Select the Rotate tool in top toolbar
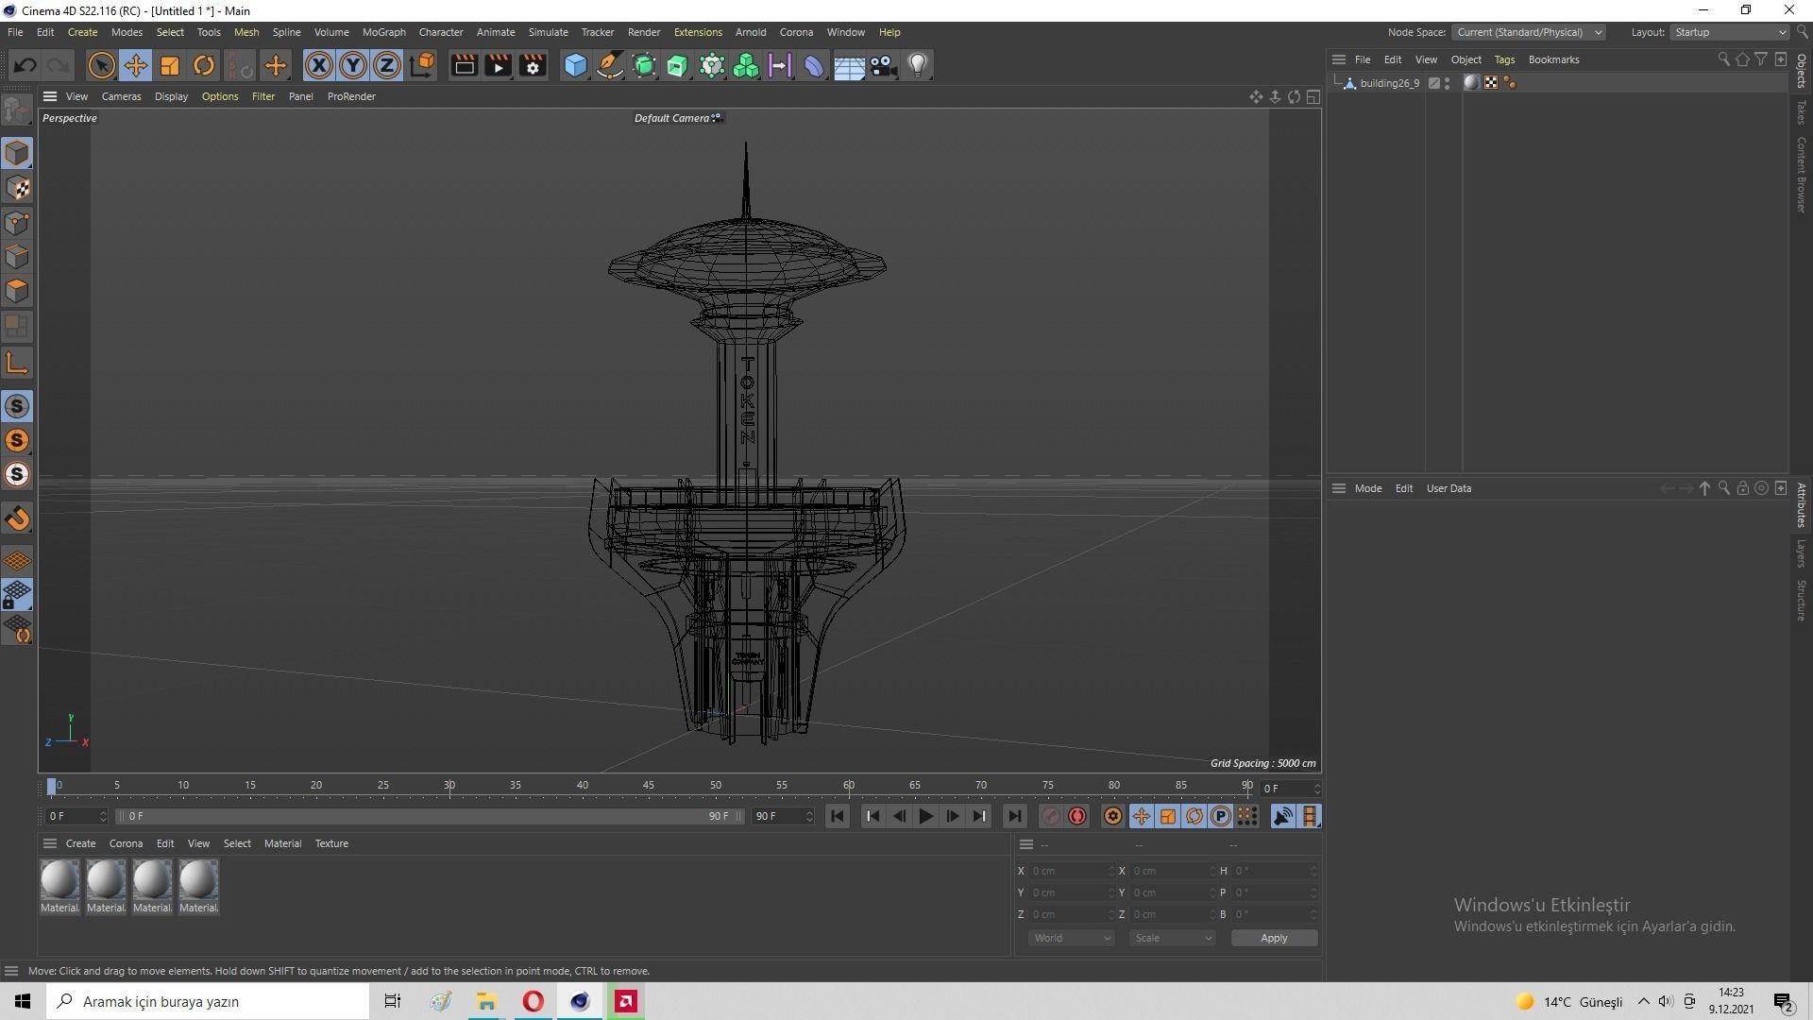 point(204,65)
